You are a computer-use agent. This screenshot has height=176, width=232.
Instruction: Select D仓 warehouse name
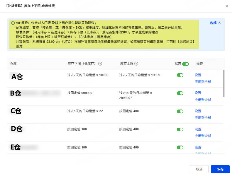point(17,129)
